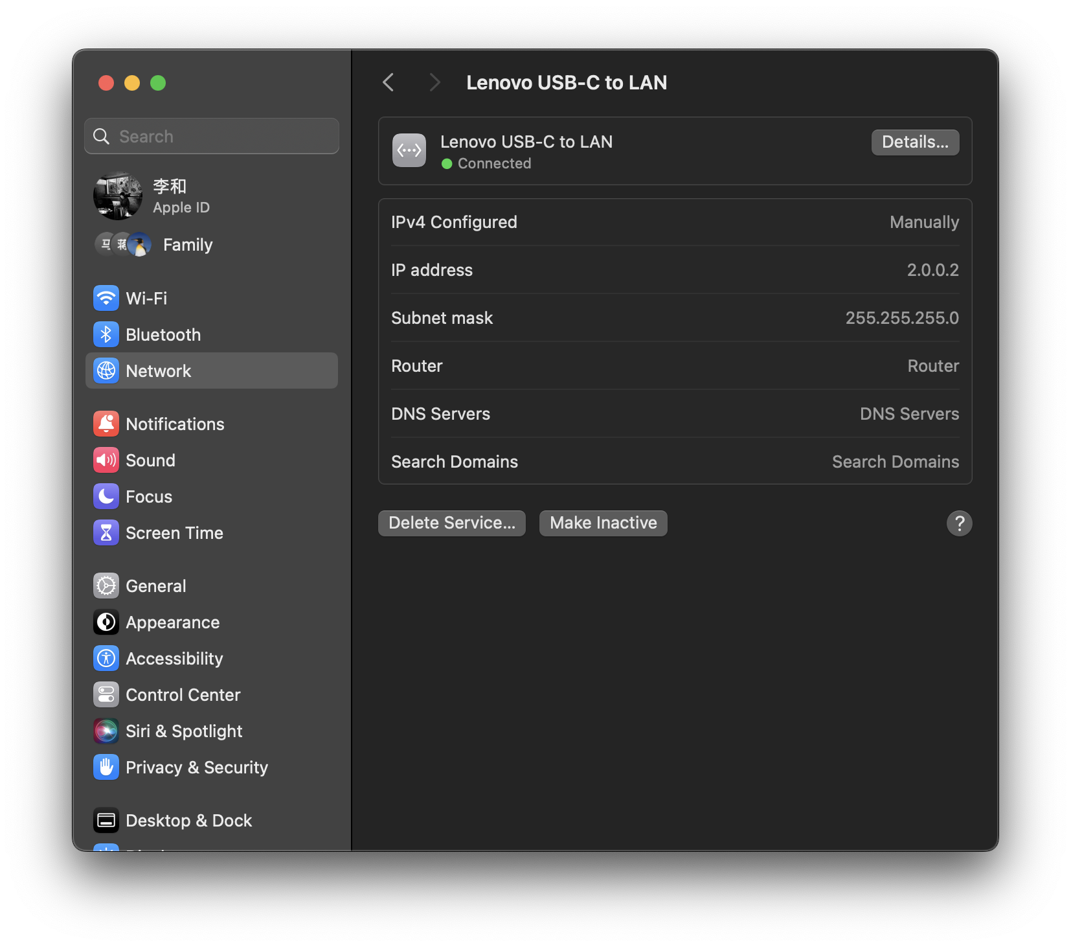Screen dimensions: 1071x947
Task: Open Accessibility settings
Action: coord(212,659)
